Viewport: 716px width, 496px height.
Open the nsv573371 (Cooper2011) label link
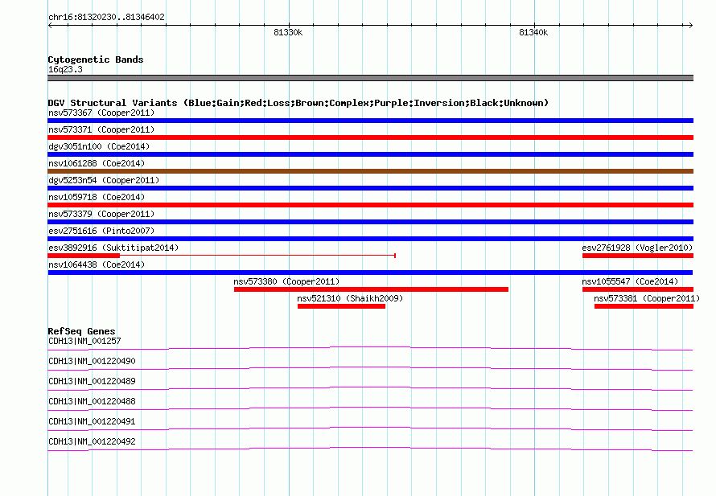101,129
